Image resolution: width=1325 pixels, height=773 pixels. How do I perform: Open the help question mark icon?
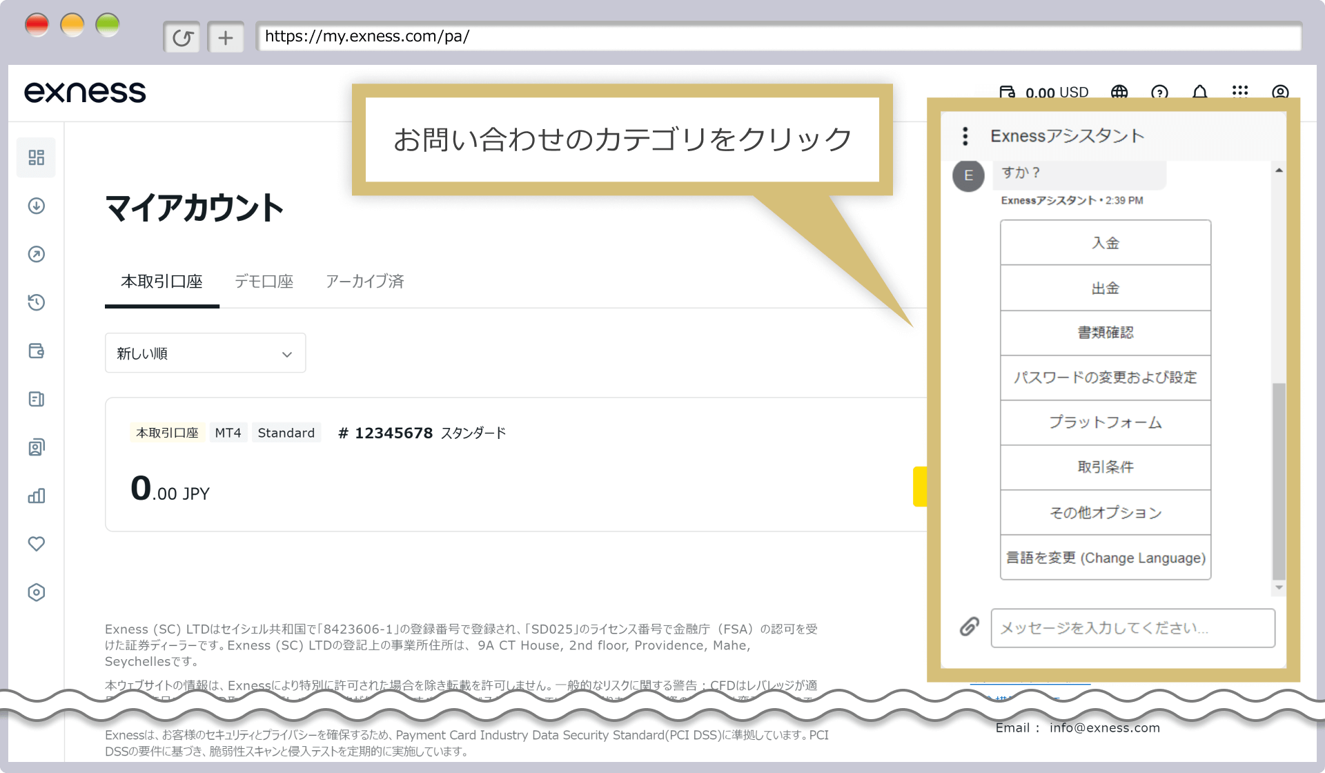(1159, 92)
